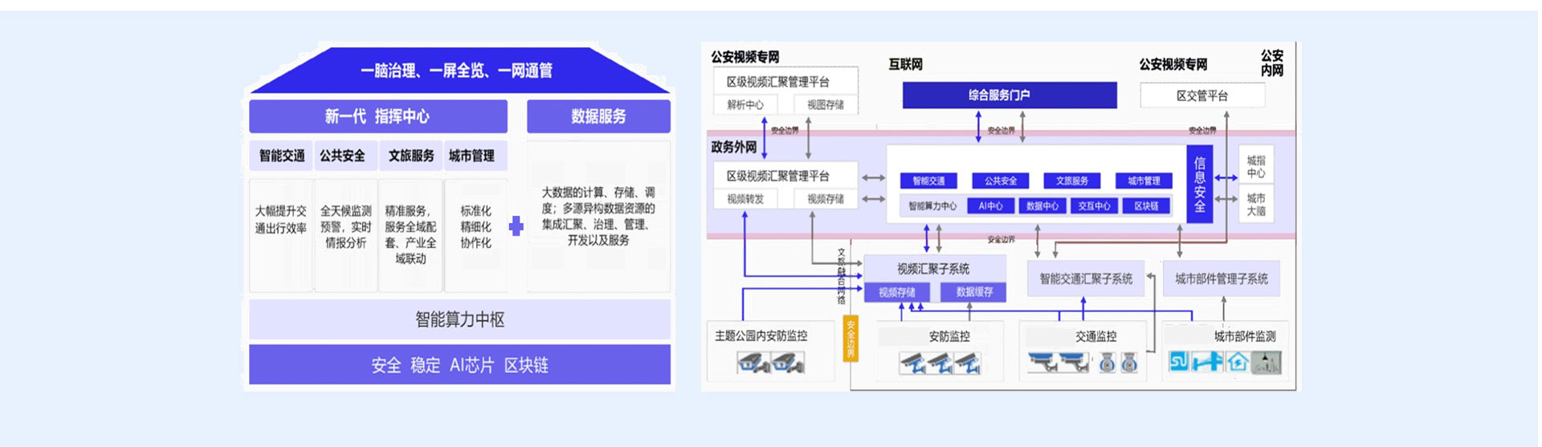
Task: Click the blue 智能交通 chip in 政务外网
Action: tap(929, 181)
